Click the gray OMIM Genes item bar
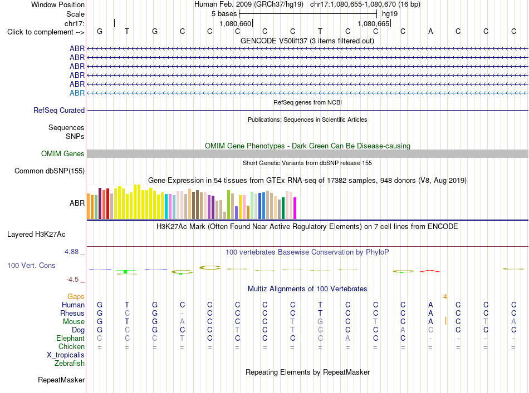Image resolution: width=529 pixels, height=393 pixels. (307, 154)
